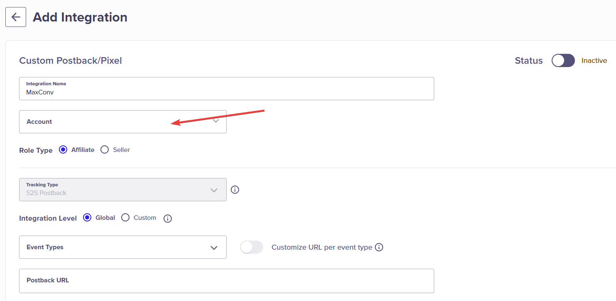
Task: Click the back arrow button
Action: point(16,17)
